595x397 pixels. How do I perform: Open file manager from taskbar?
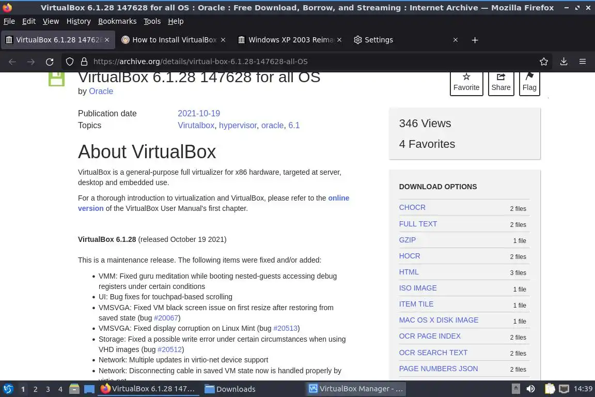[74, 389]
